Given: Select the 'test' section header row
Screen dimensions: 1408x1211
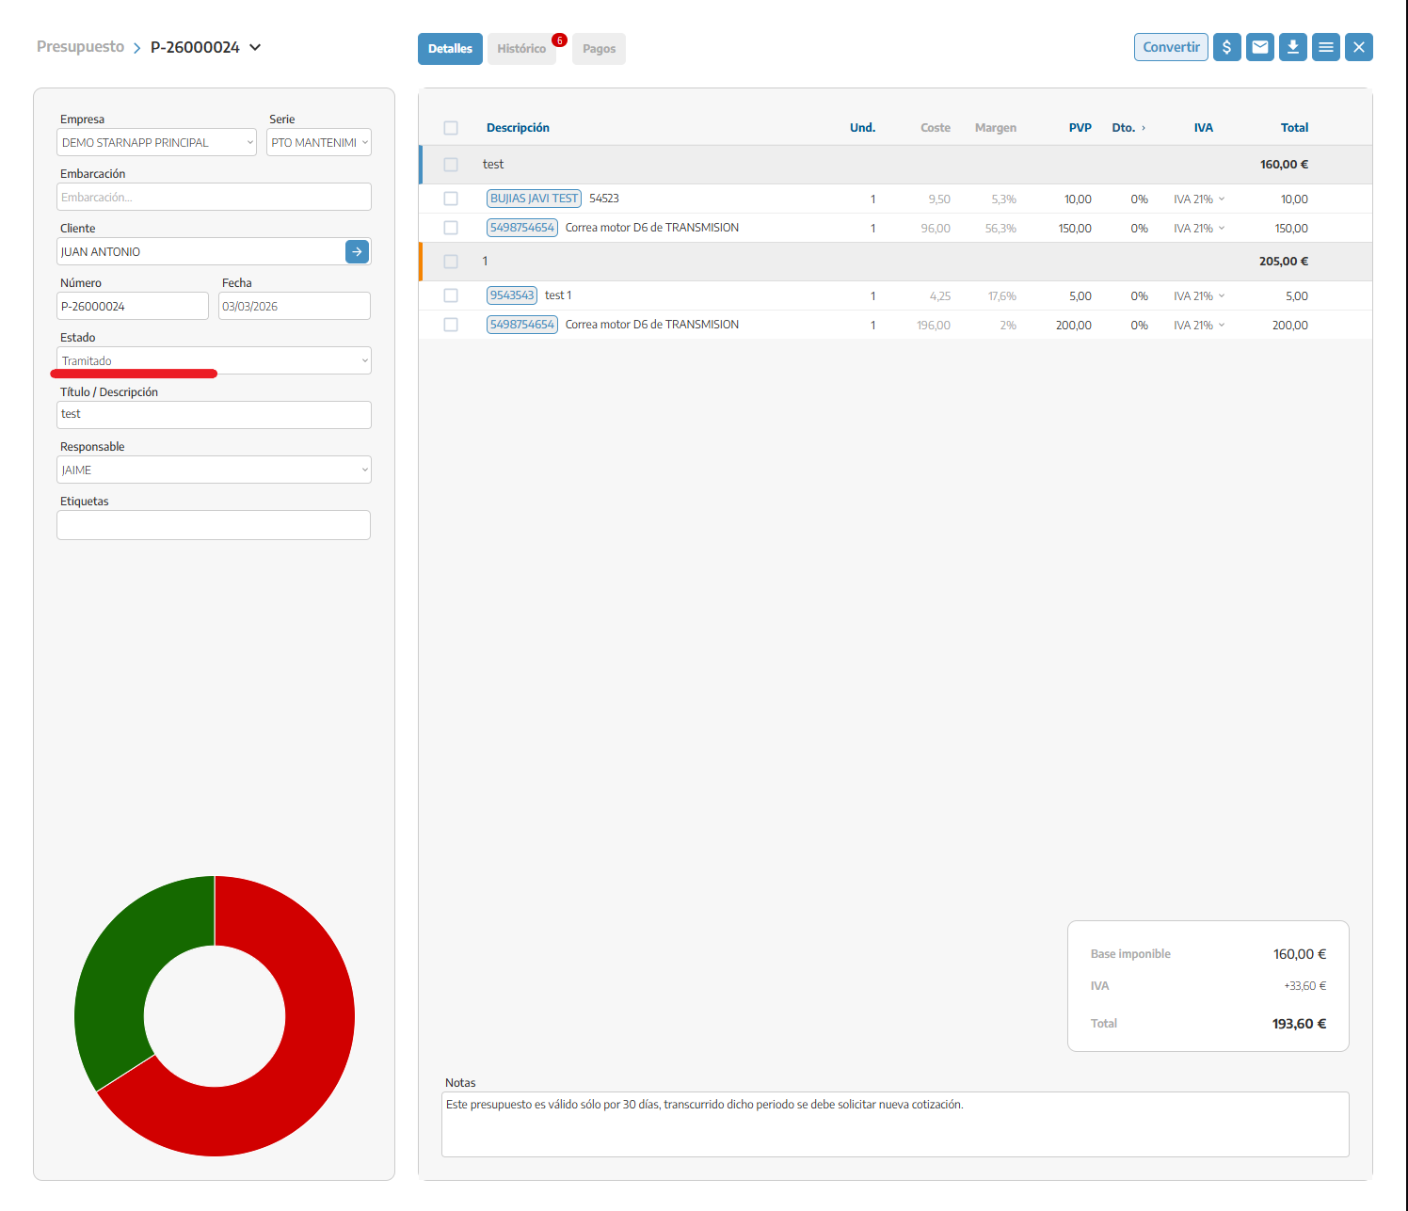Looking at the screenshot, I should coord(895,165).
